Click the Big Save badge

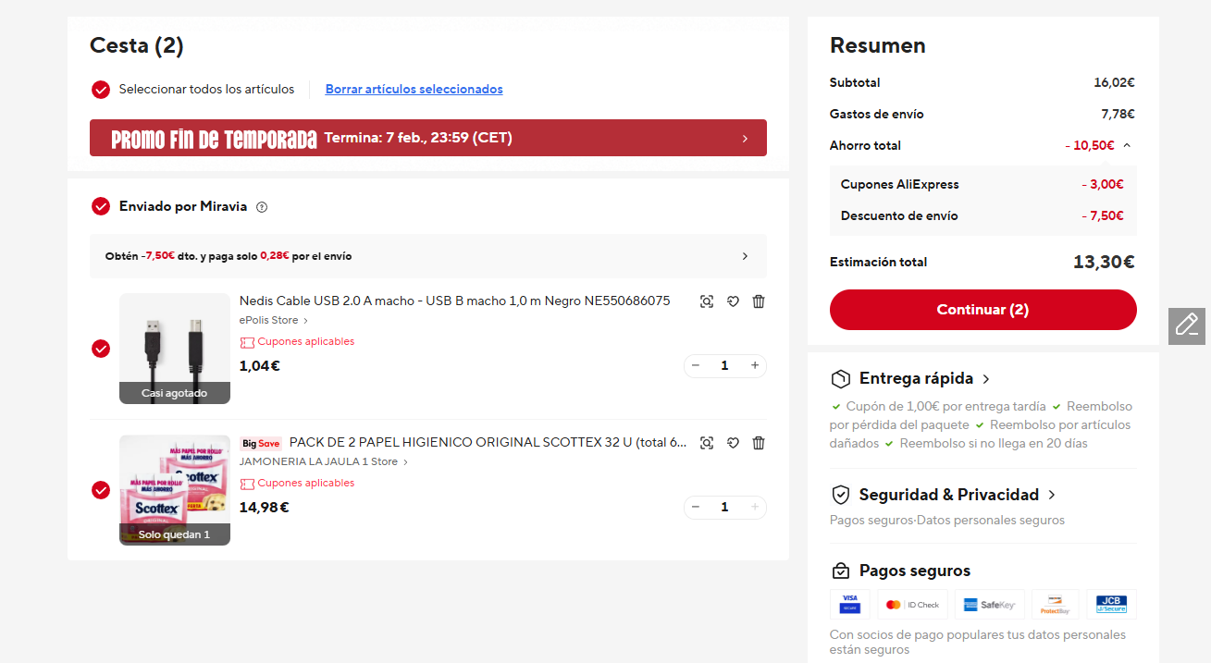pos(261,444)
